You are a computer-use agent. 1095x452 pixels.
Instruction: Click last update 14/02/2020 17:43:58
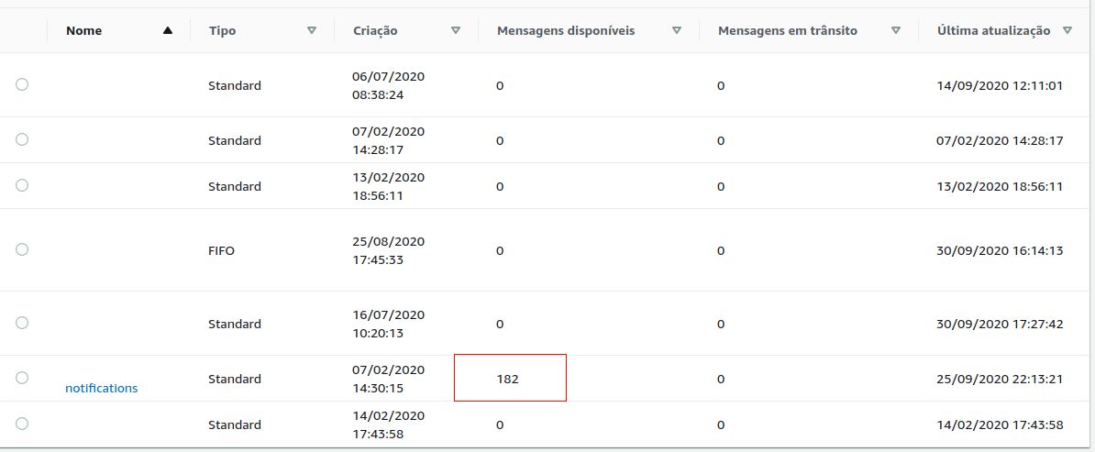coord(1000,424)
